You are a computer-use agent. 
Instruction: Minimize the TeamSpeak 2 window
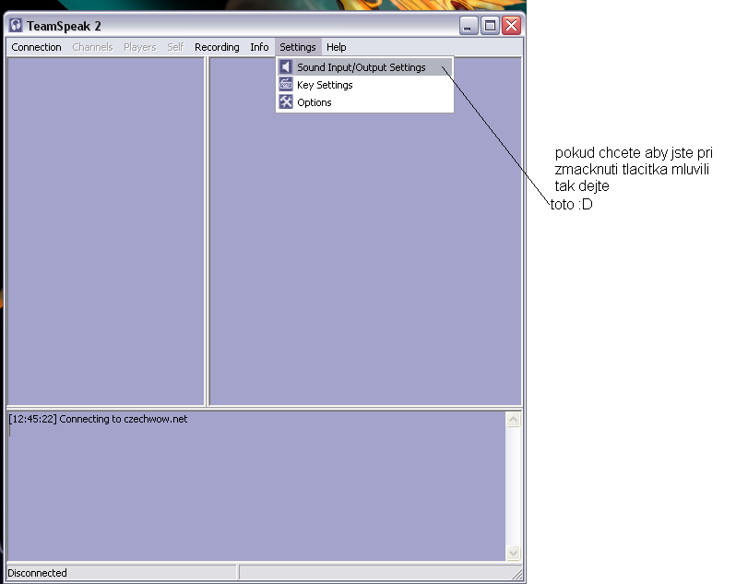click(470, 26)
